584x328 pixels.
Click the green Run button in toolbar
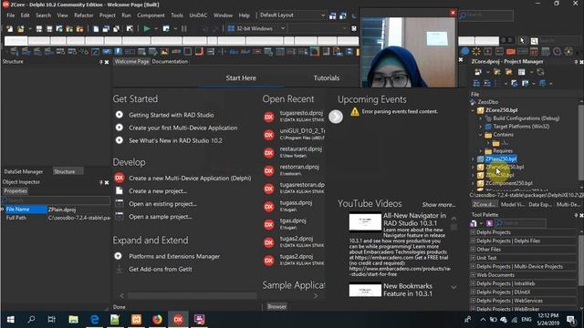(147, 28)
